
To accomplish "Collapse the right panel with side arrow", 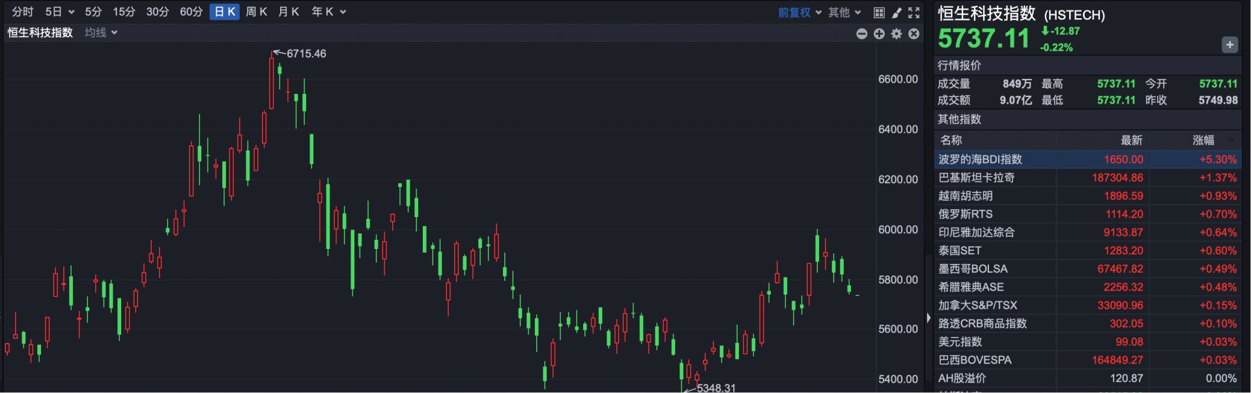I will pyautogui.click(x=928, y=318).
